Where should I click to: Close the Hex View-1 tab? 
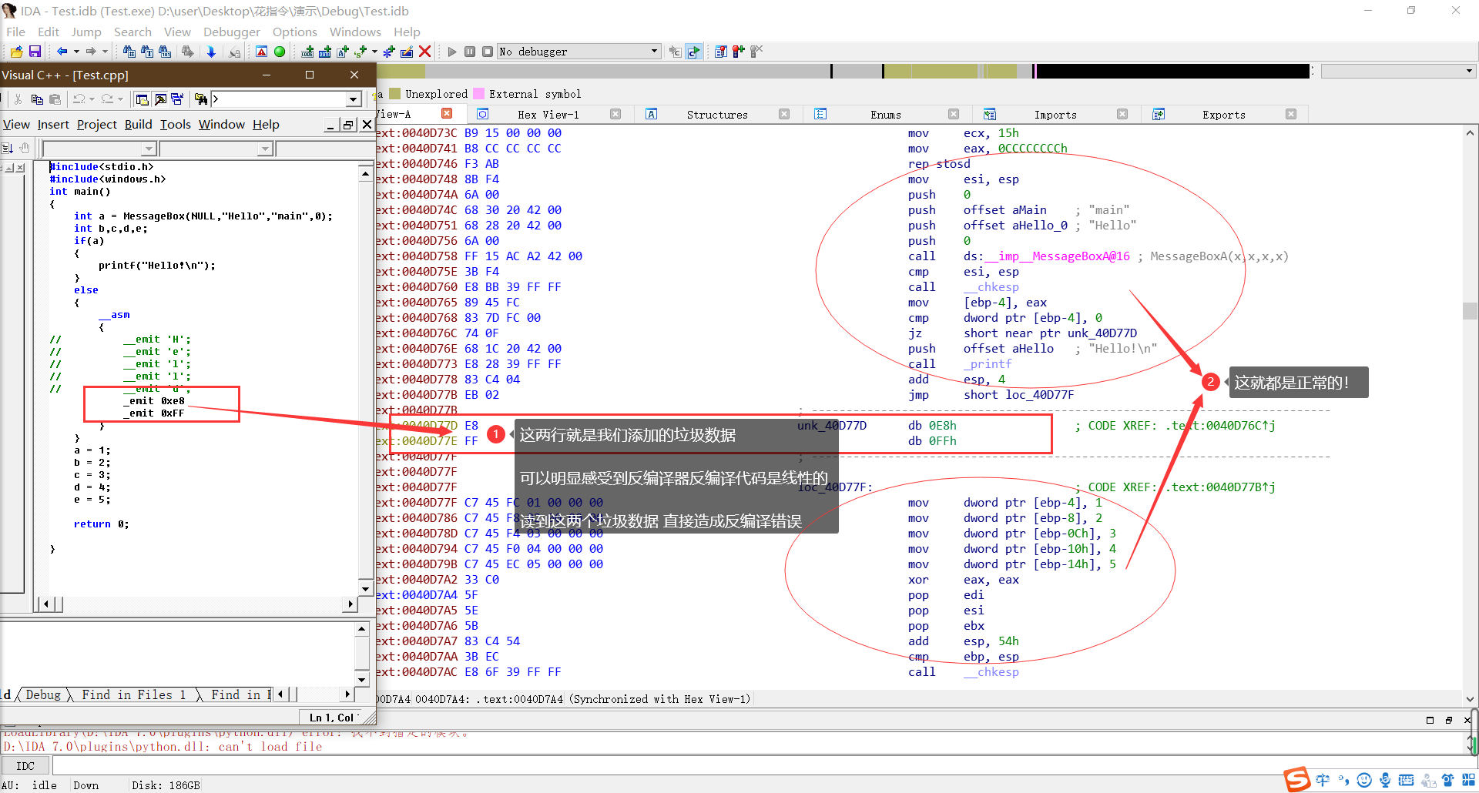(615, 114)
